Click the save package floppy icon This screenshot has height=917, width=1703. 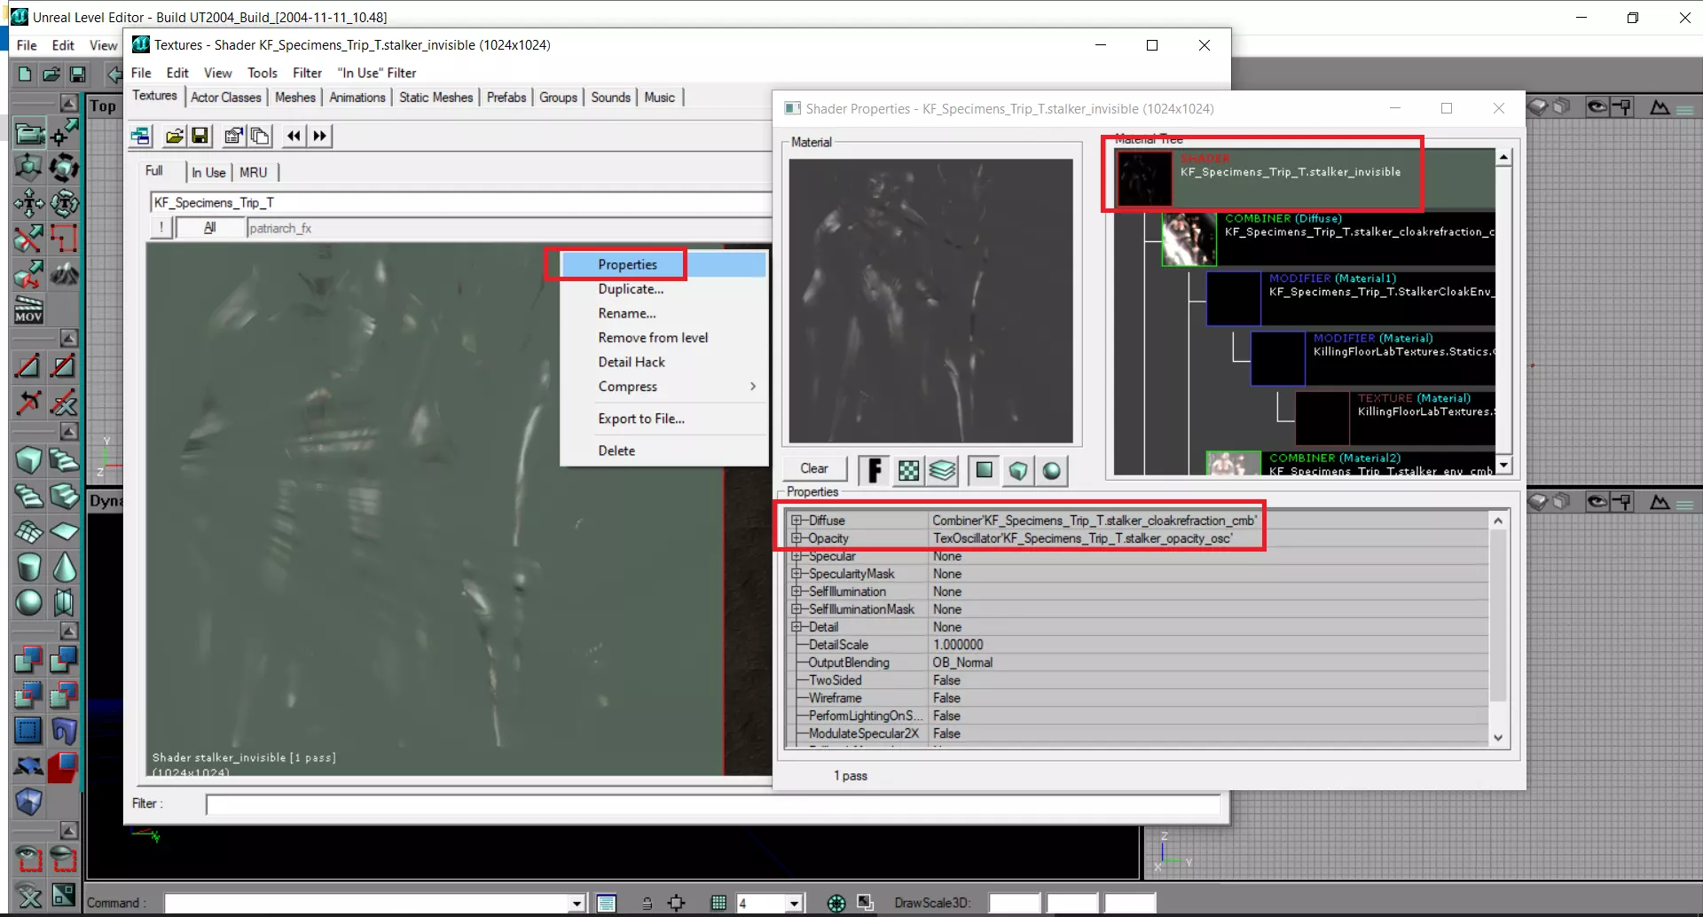(x=200, y=136)
